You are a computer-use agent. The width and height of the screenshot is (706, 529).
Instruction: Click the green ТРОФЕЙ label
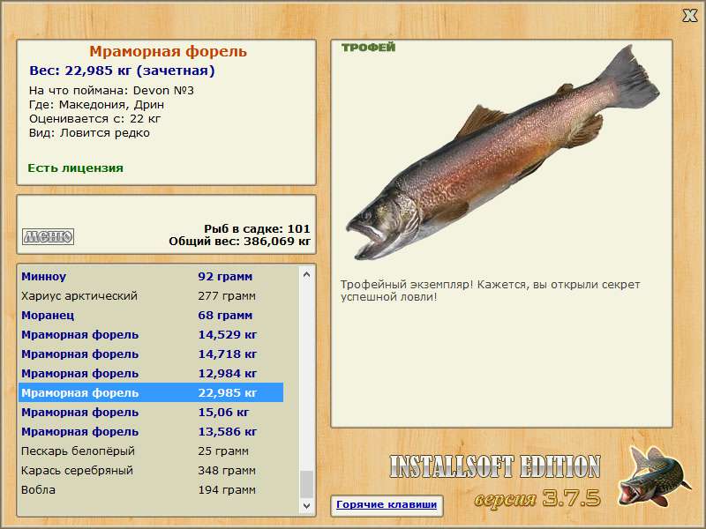click(x=368, y=48)
